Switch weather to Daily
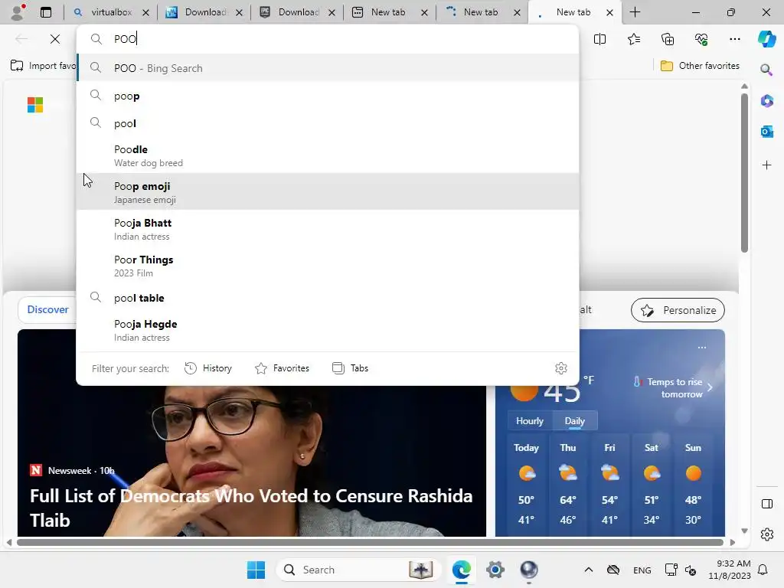Viewport: 784px width, 588px height. (x=574, y=421)
